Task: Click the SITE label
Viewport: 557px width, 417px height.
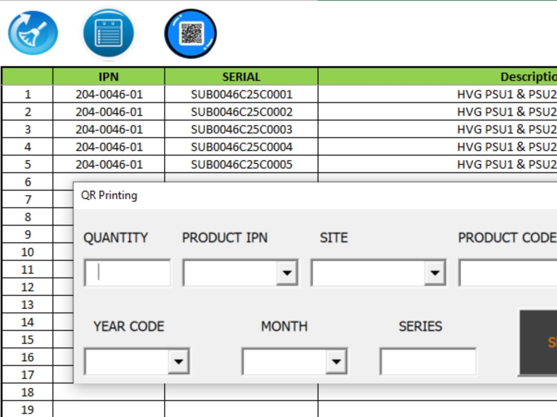Action: [334, 237]
